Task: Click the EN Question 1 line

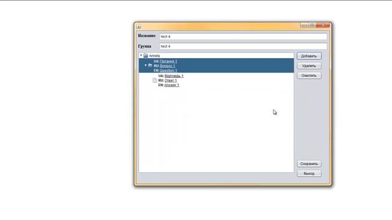Action: pyautogui.click(x=165, y=71)
